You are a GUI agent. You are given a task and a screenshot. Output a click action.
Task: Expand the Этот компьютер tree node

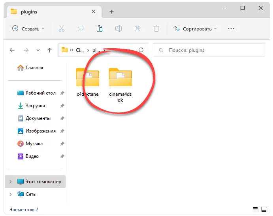click(10, 182)
